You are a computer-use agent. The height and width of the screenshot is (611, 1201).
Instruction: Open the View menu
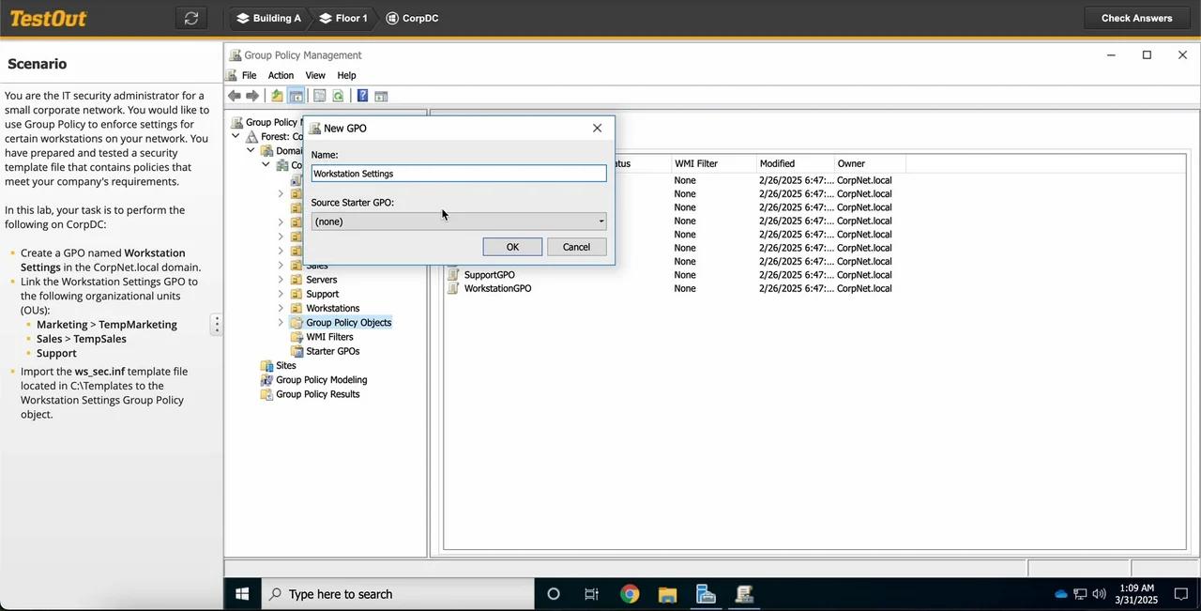[x=315, y=75]
